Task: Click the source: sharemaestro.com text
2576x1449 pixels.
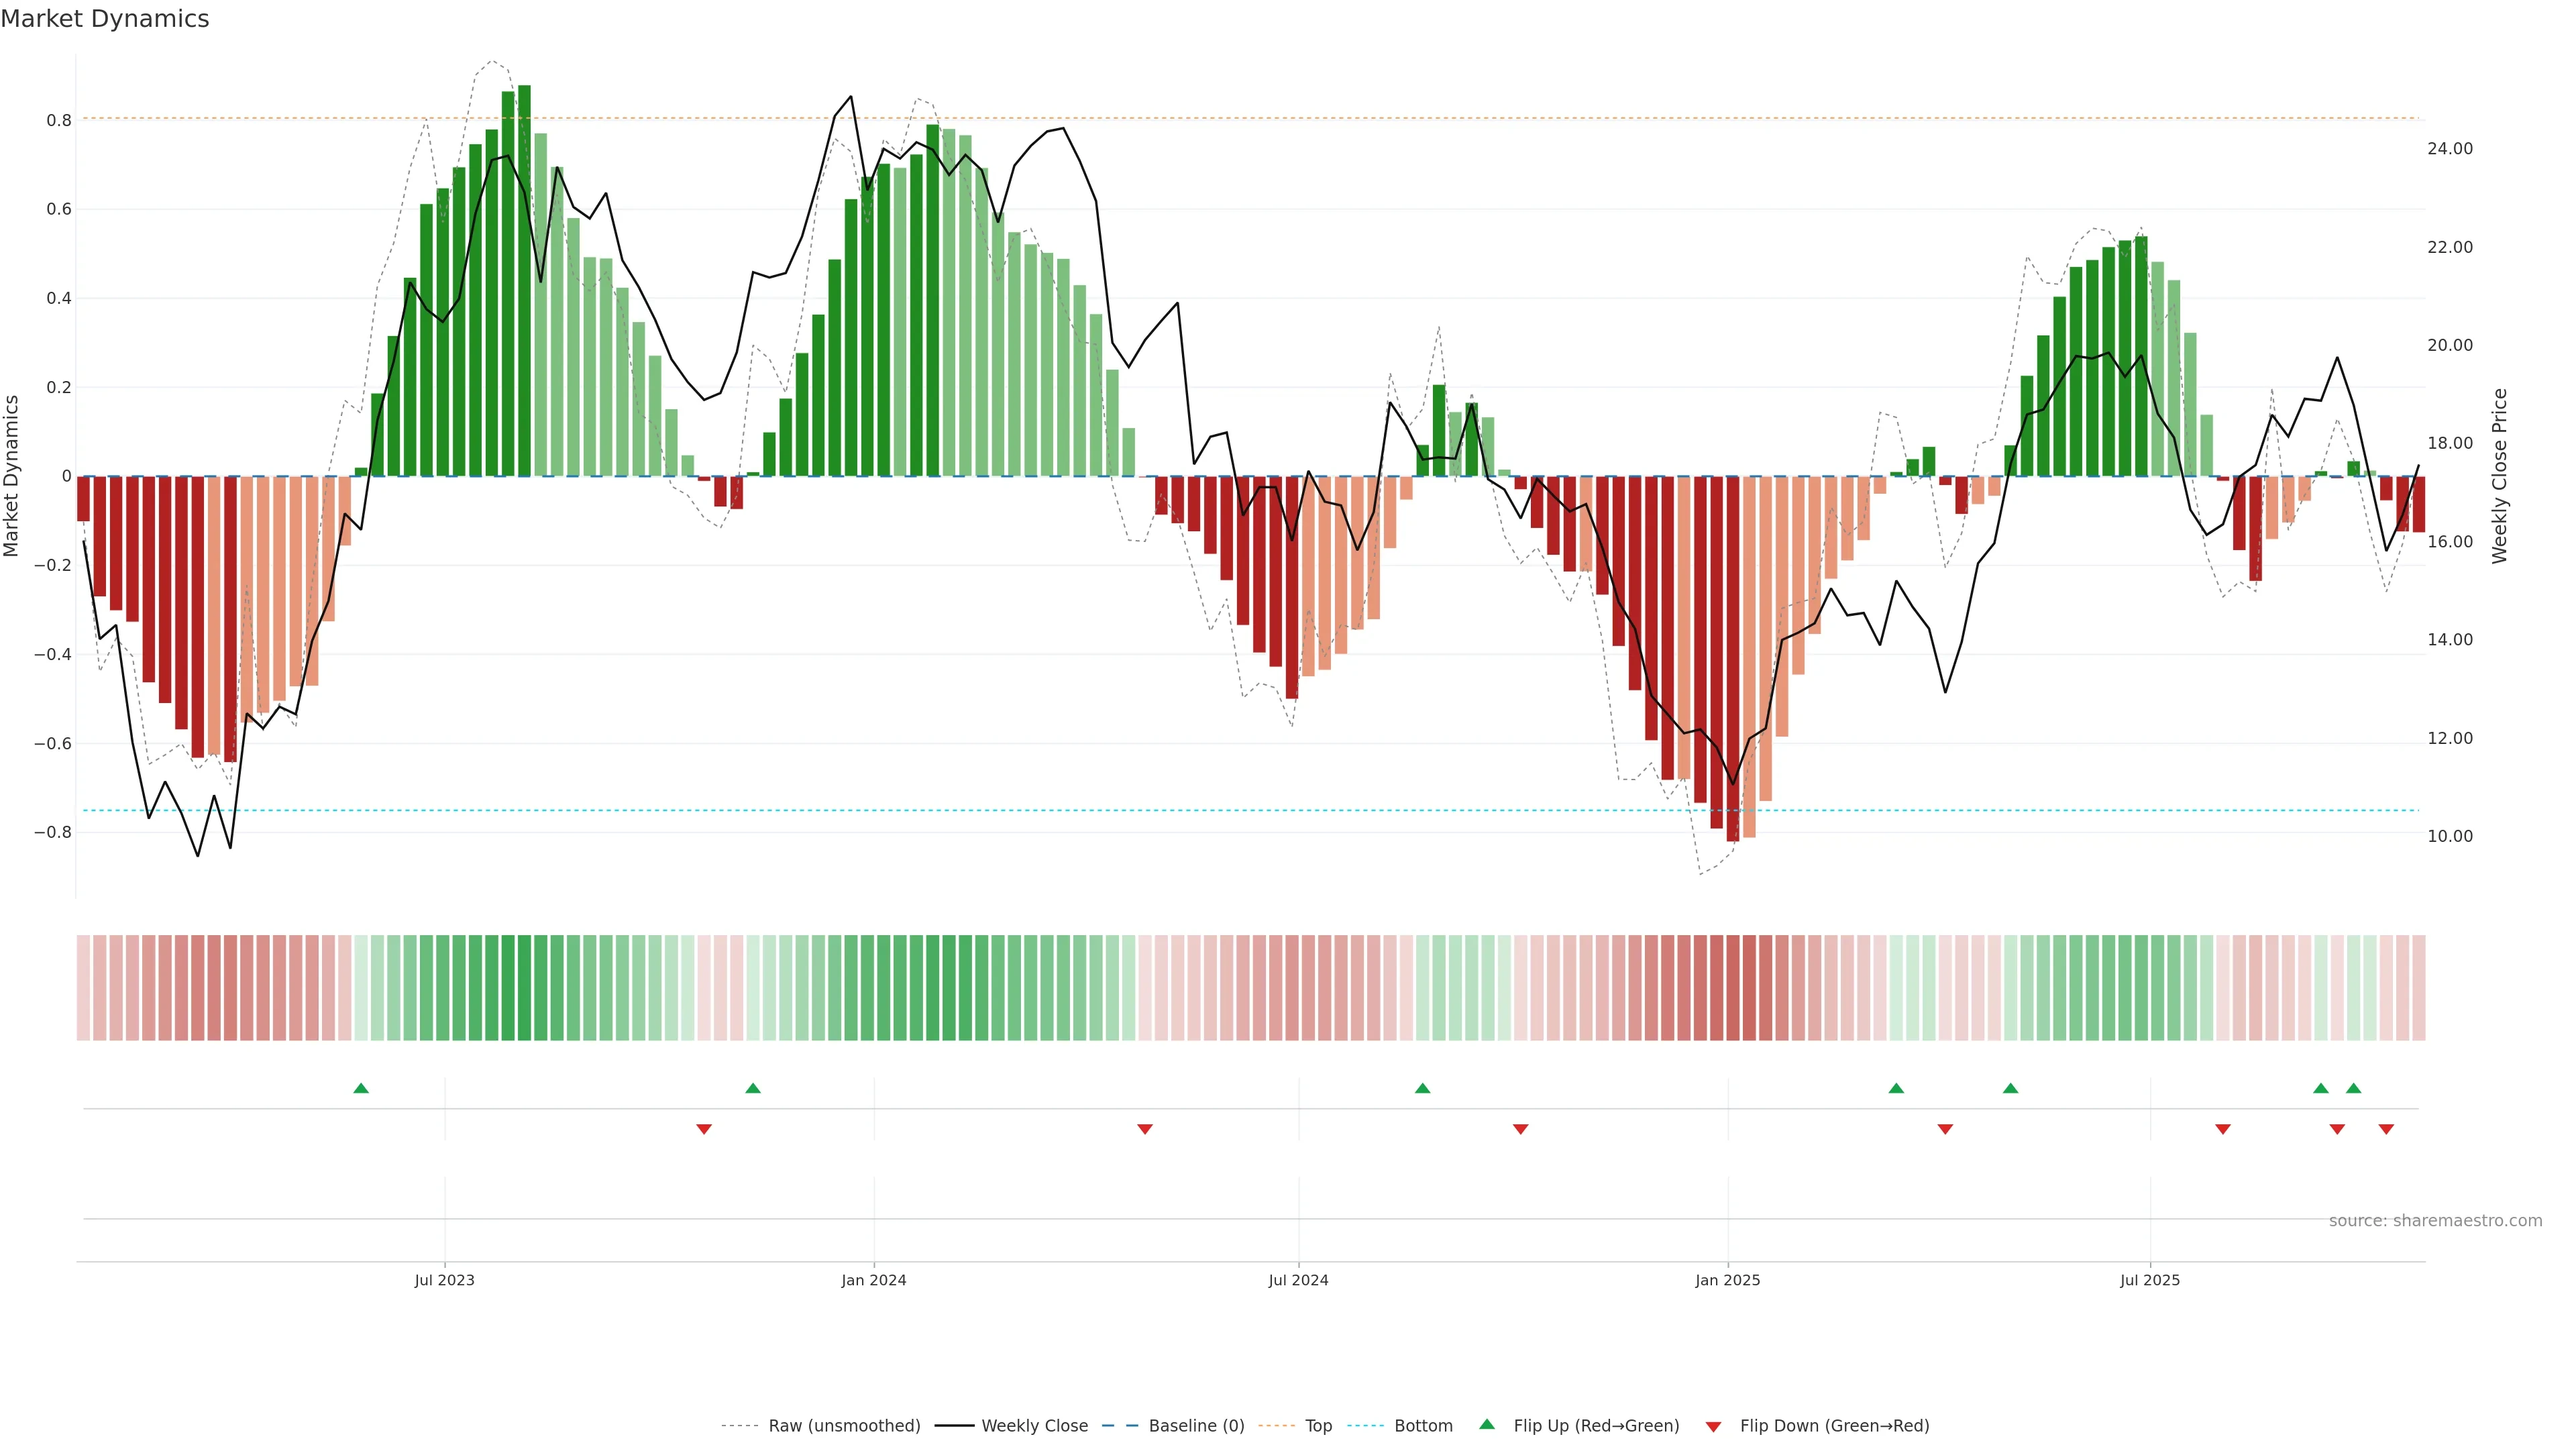Action: (x=2435, y=1220)
